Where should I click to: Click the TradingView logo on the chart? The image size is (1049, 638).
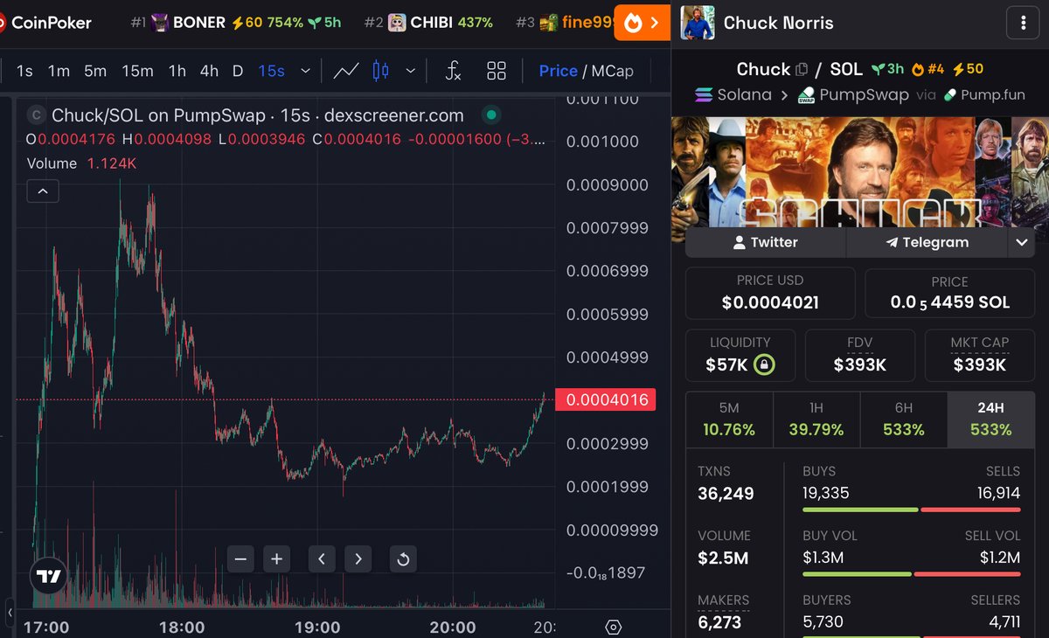pos(48,576)
